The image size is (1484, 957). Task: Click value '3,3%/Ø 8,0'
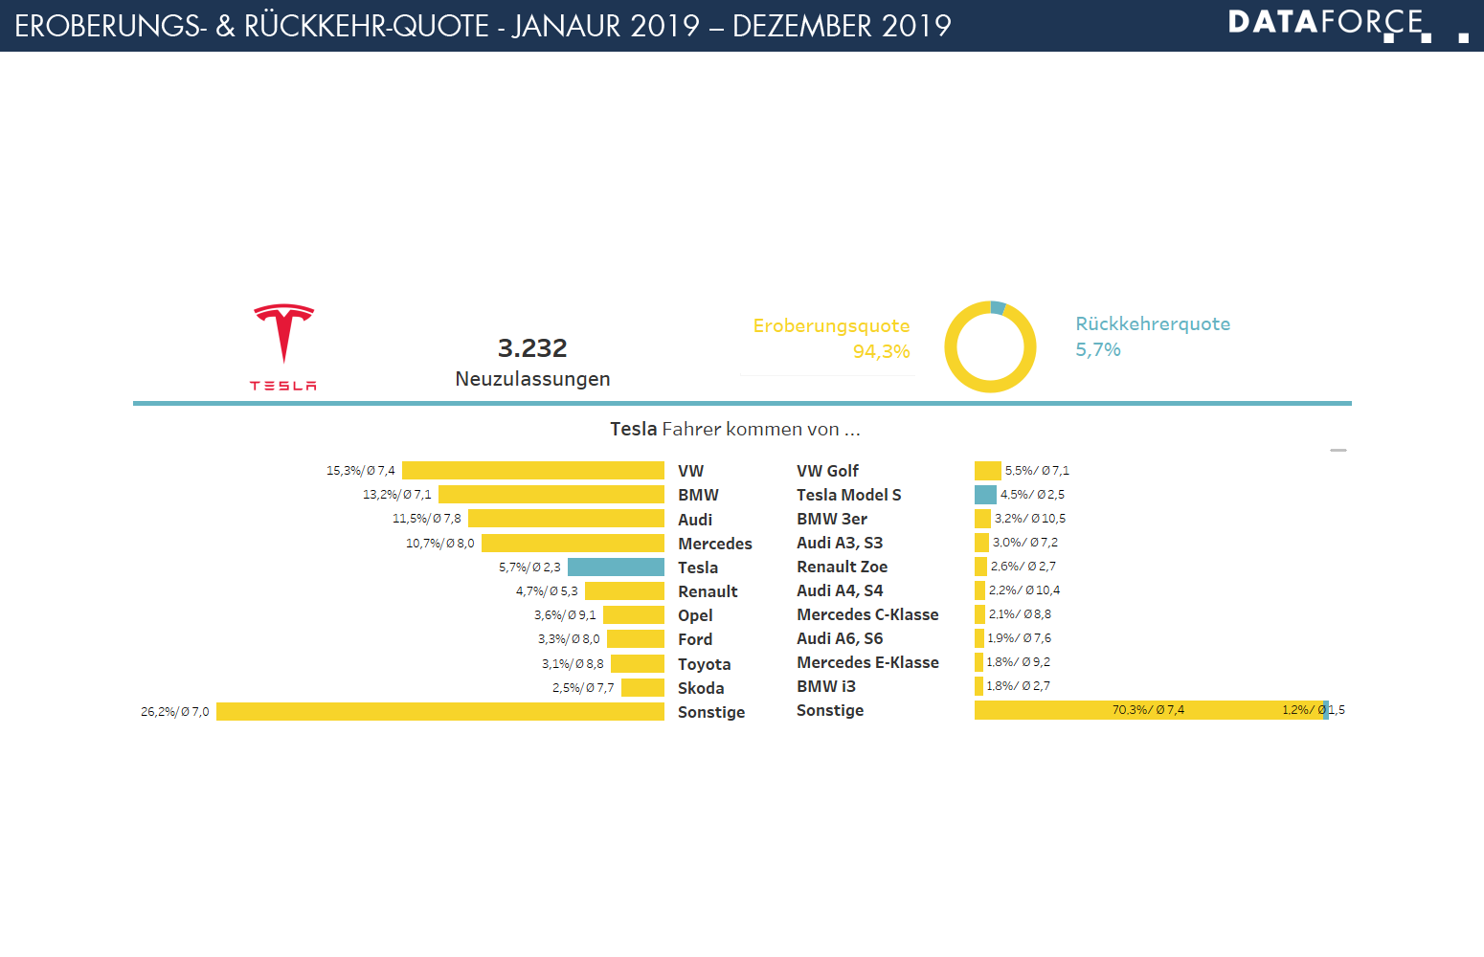tap(569, 639)
